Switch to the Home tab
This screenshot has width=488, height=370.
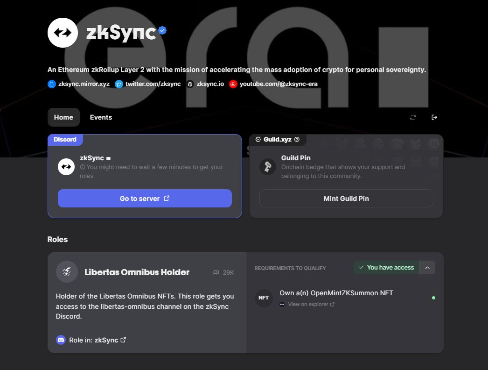[x=63, y=117]
